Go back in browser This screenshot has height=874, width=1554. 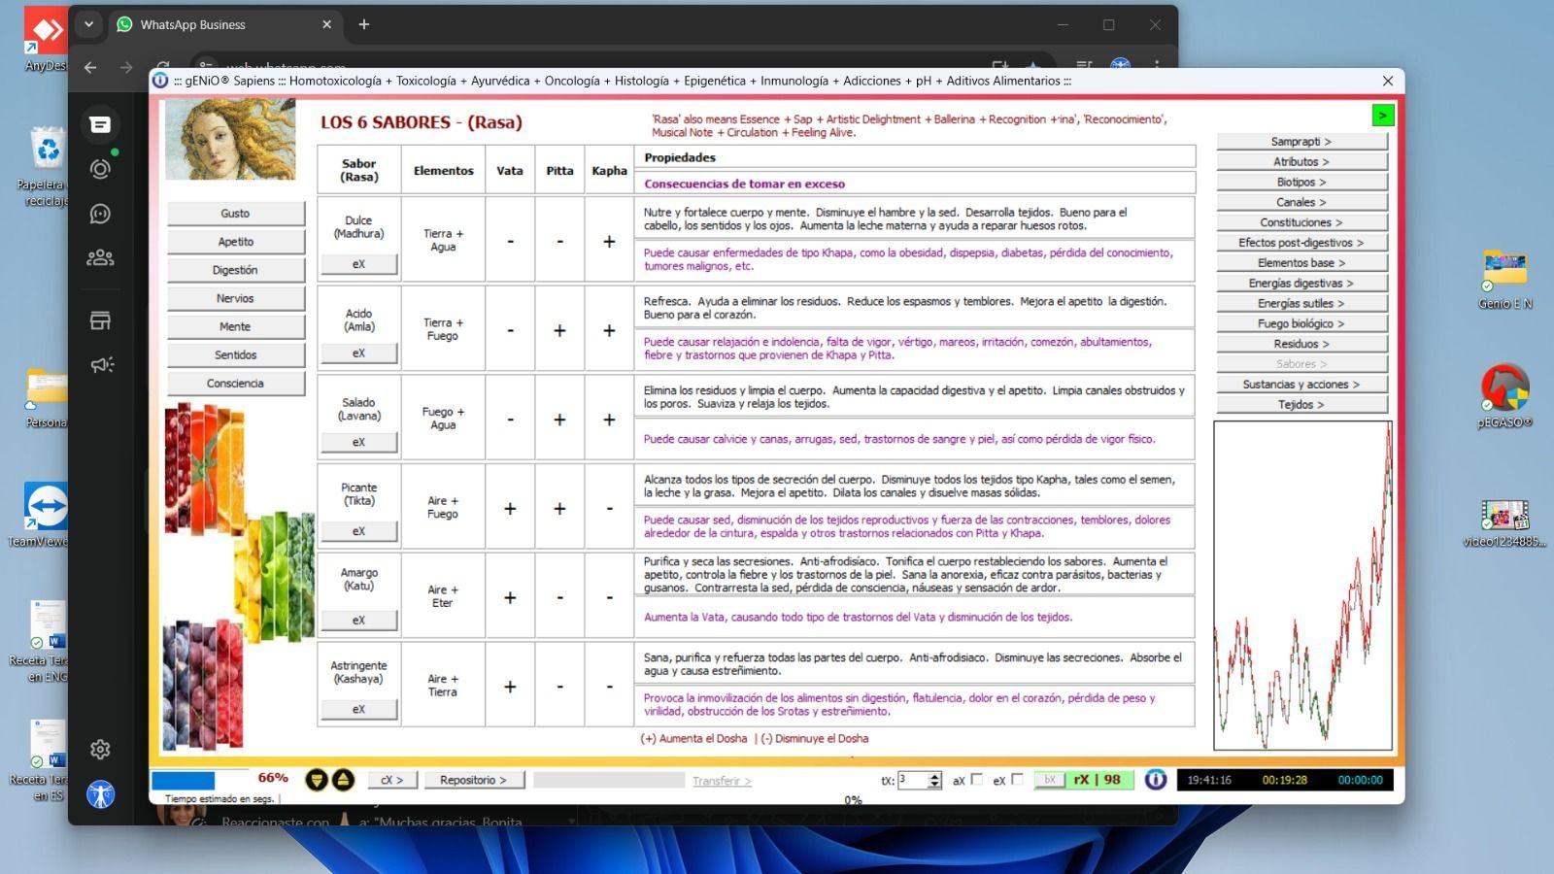click(90, 67)
